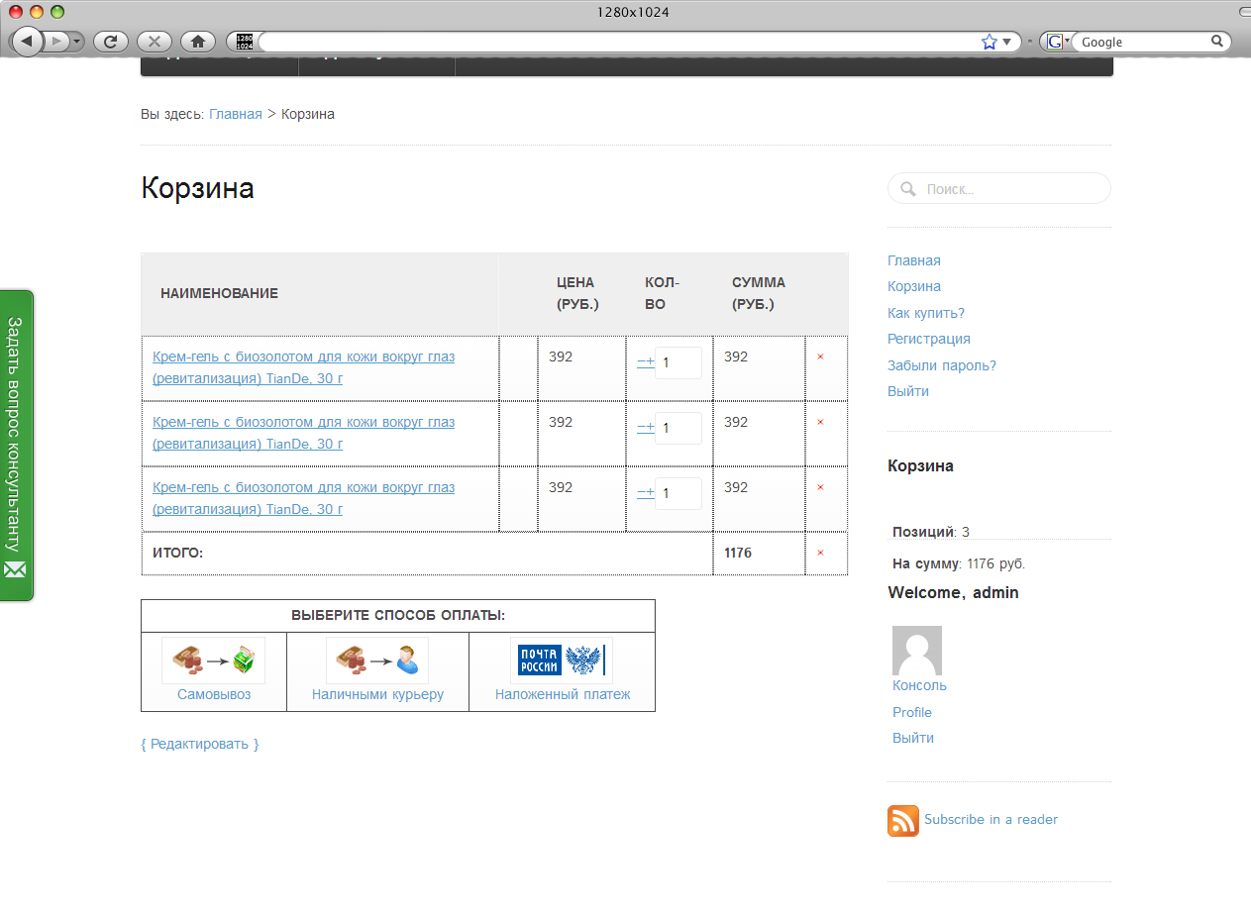This screenshot has width=1251, height=917.
Task: Click the { Редактировать } edit link
Action: [x=200, y=744]
